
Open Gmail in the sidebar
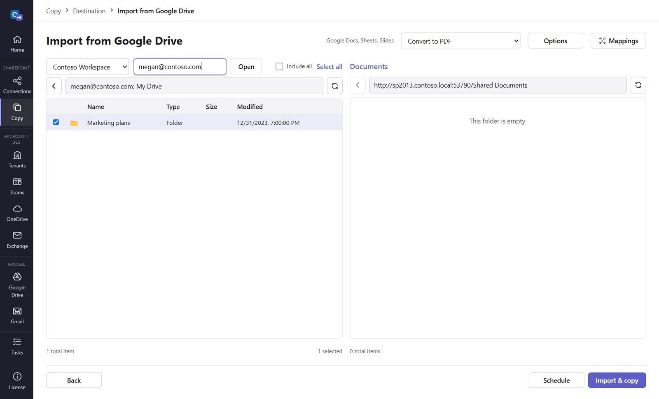point(17,315)
